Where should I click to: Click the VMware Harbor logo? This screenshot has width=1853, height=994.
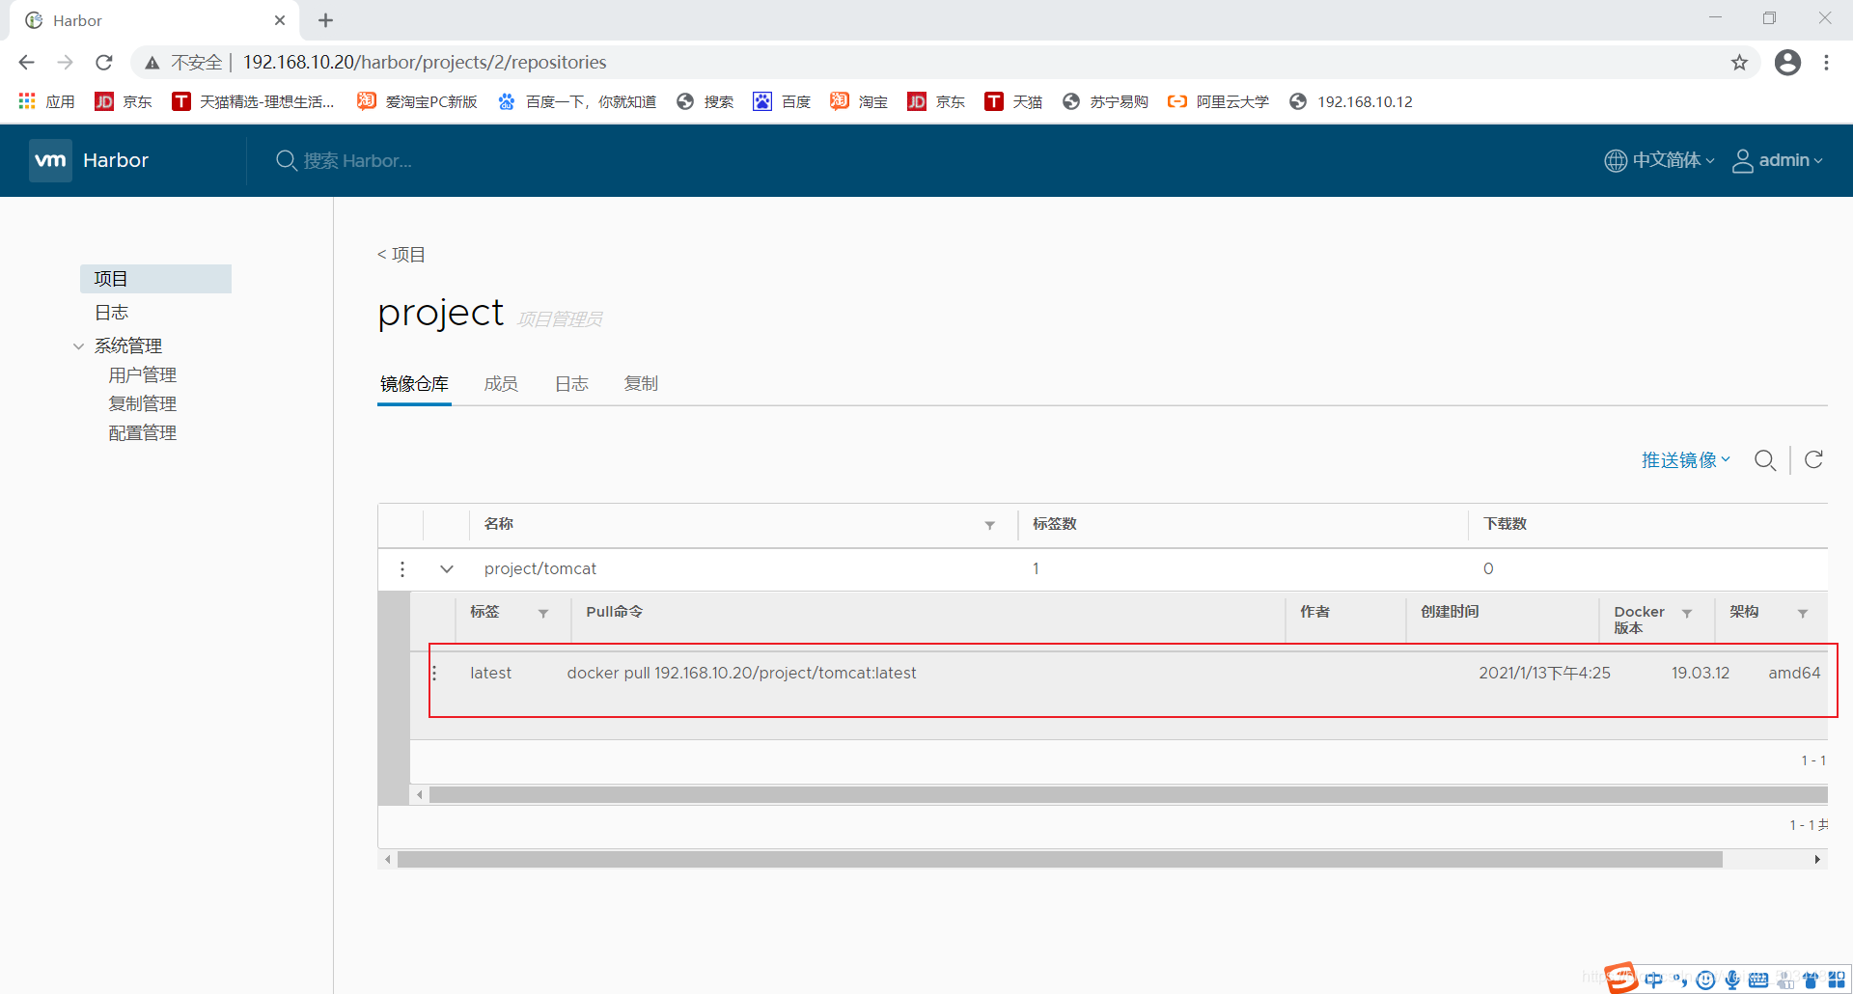click(50, 160)
